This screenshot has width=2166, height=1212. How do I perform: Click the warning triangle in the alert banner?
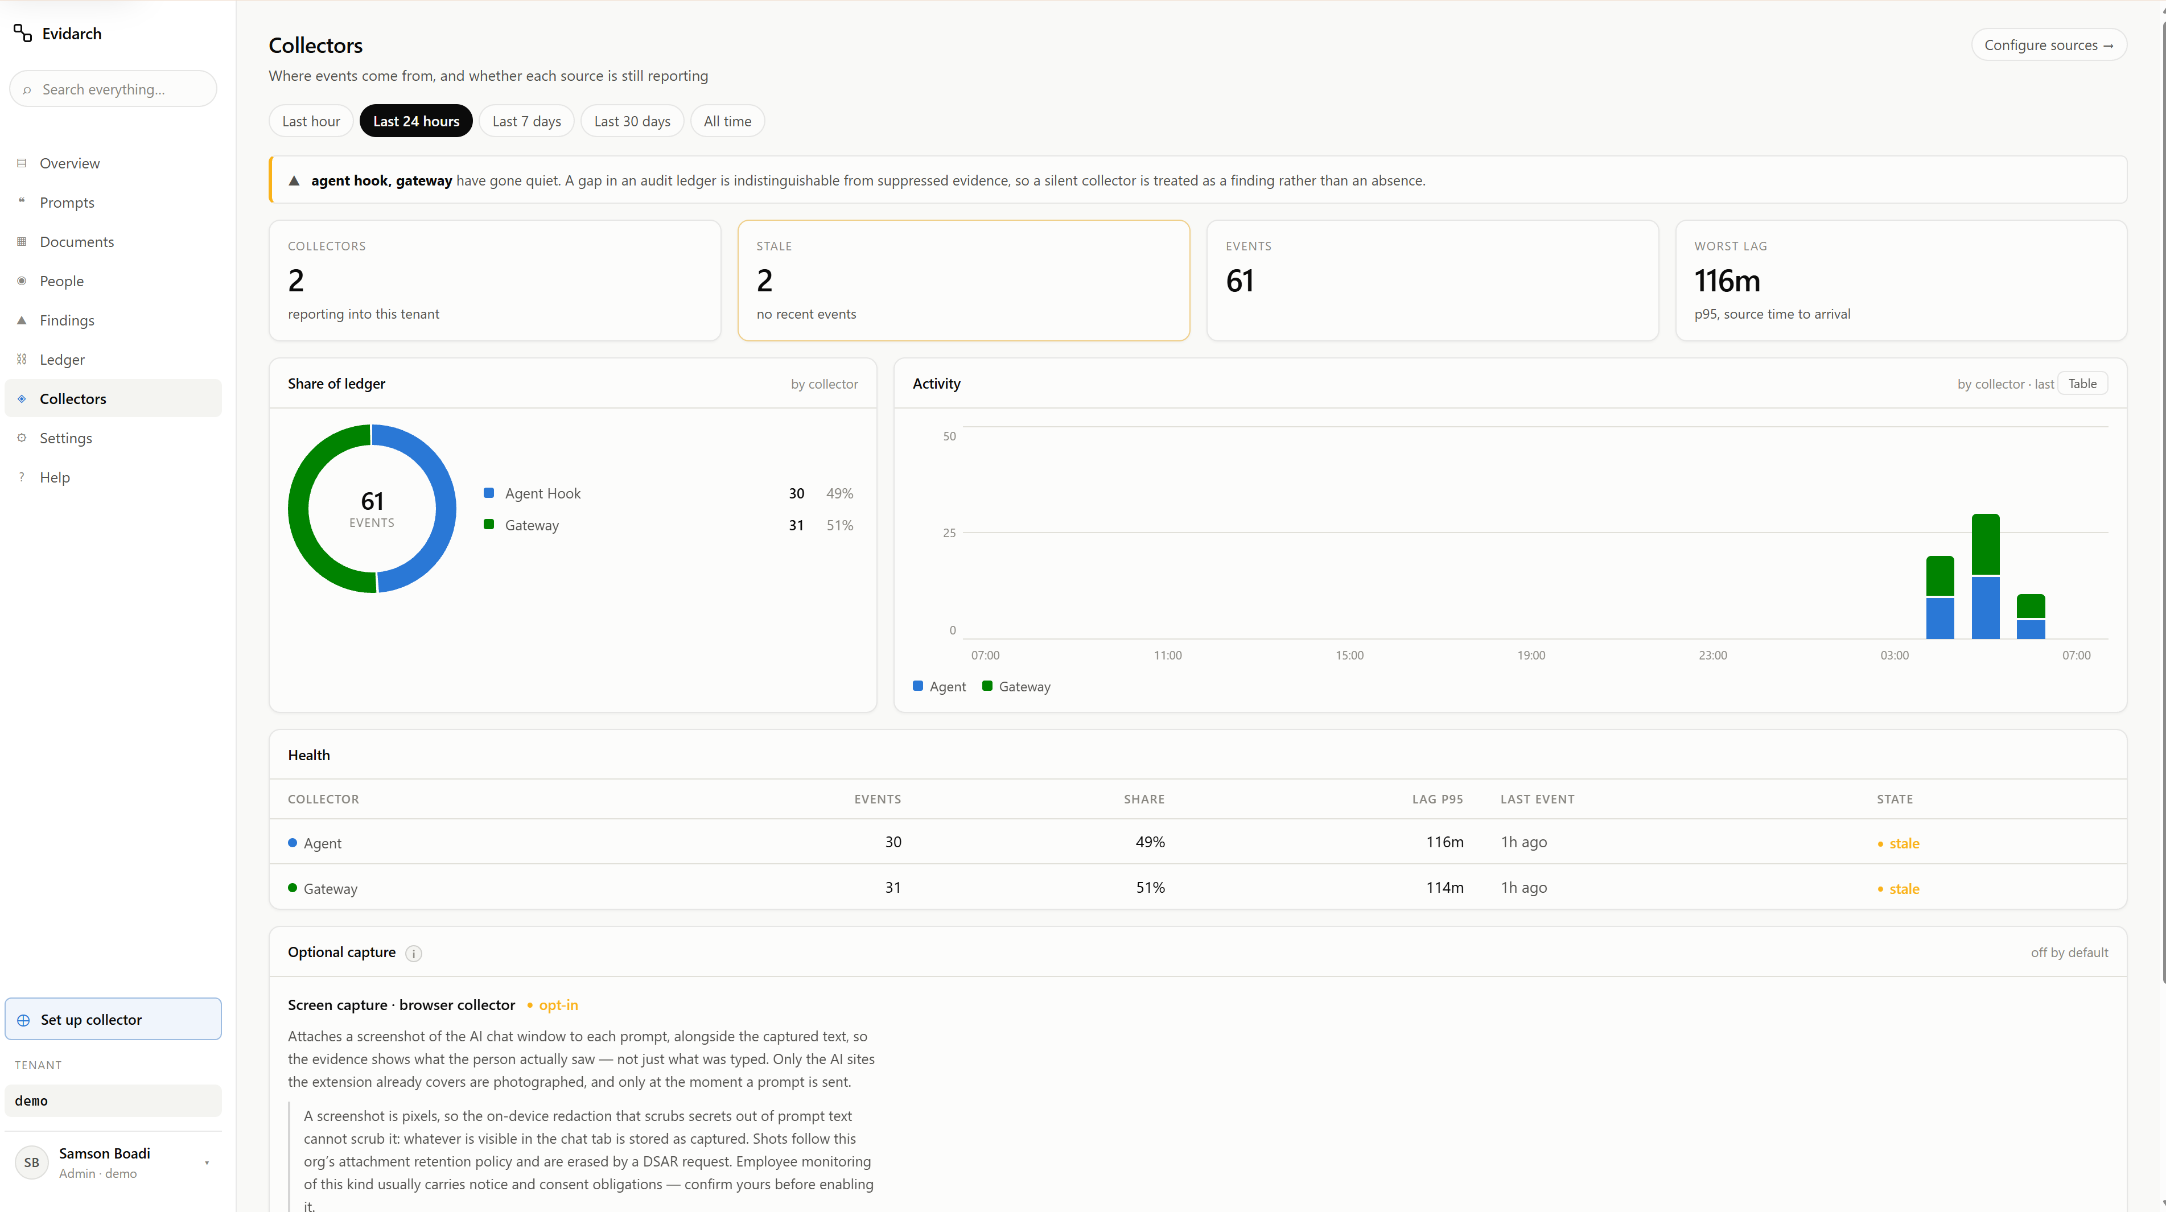click(294, 181)
